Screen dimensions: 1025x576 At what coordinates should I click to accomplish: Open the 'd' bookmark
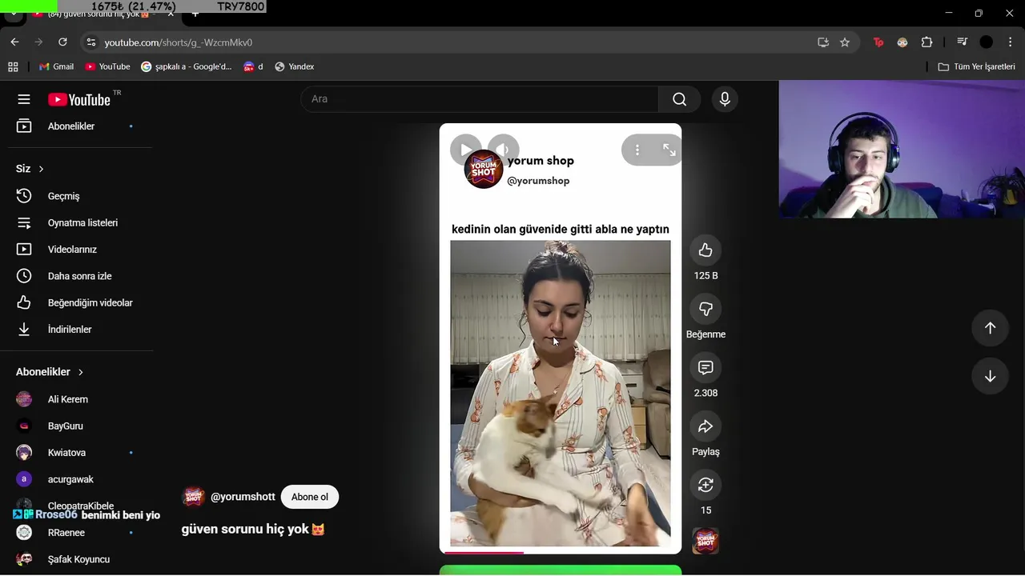(x=253, y=66)
